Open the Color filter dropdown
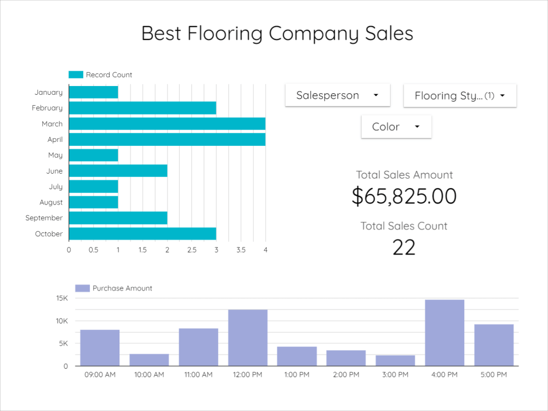Viewport: 548px width, 411px height. 396,126
